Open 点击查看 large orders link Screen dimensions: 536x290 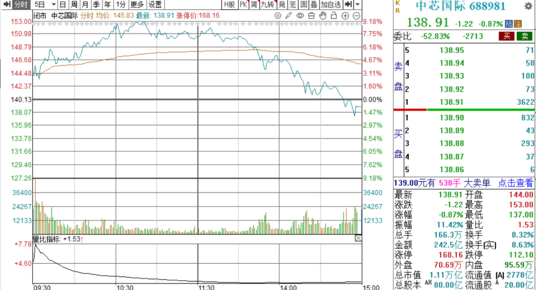[516, 183]
